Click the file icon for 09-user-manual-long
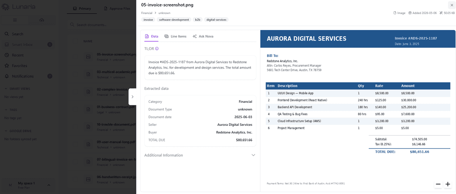 point(88,144)
